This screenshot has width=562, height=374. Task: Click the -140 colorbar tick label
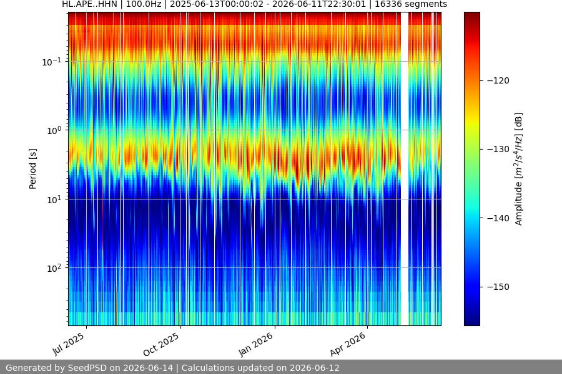[x=498, y=218]
